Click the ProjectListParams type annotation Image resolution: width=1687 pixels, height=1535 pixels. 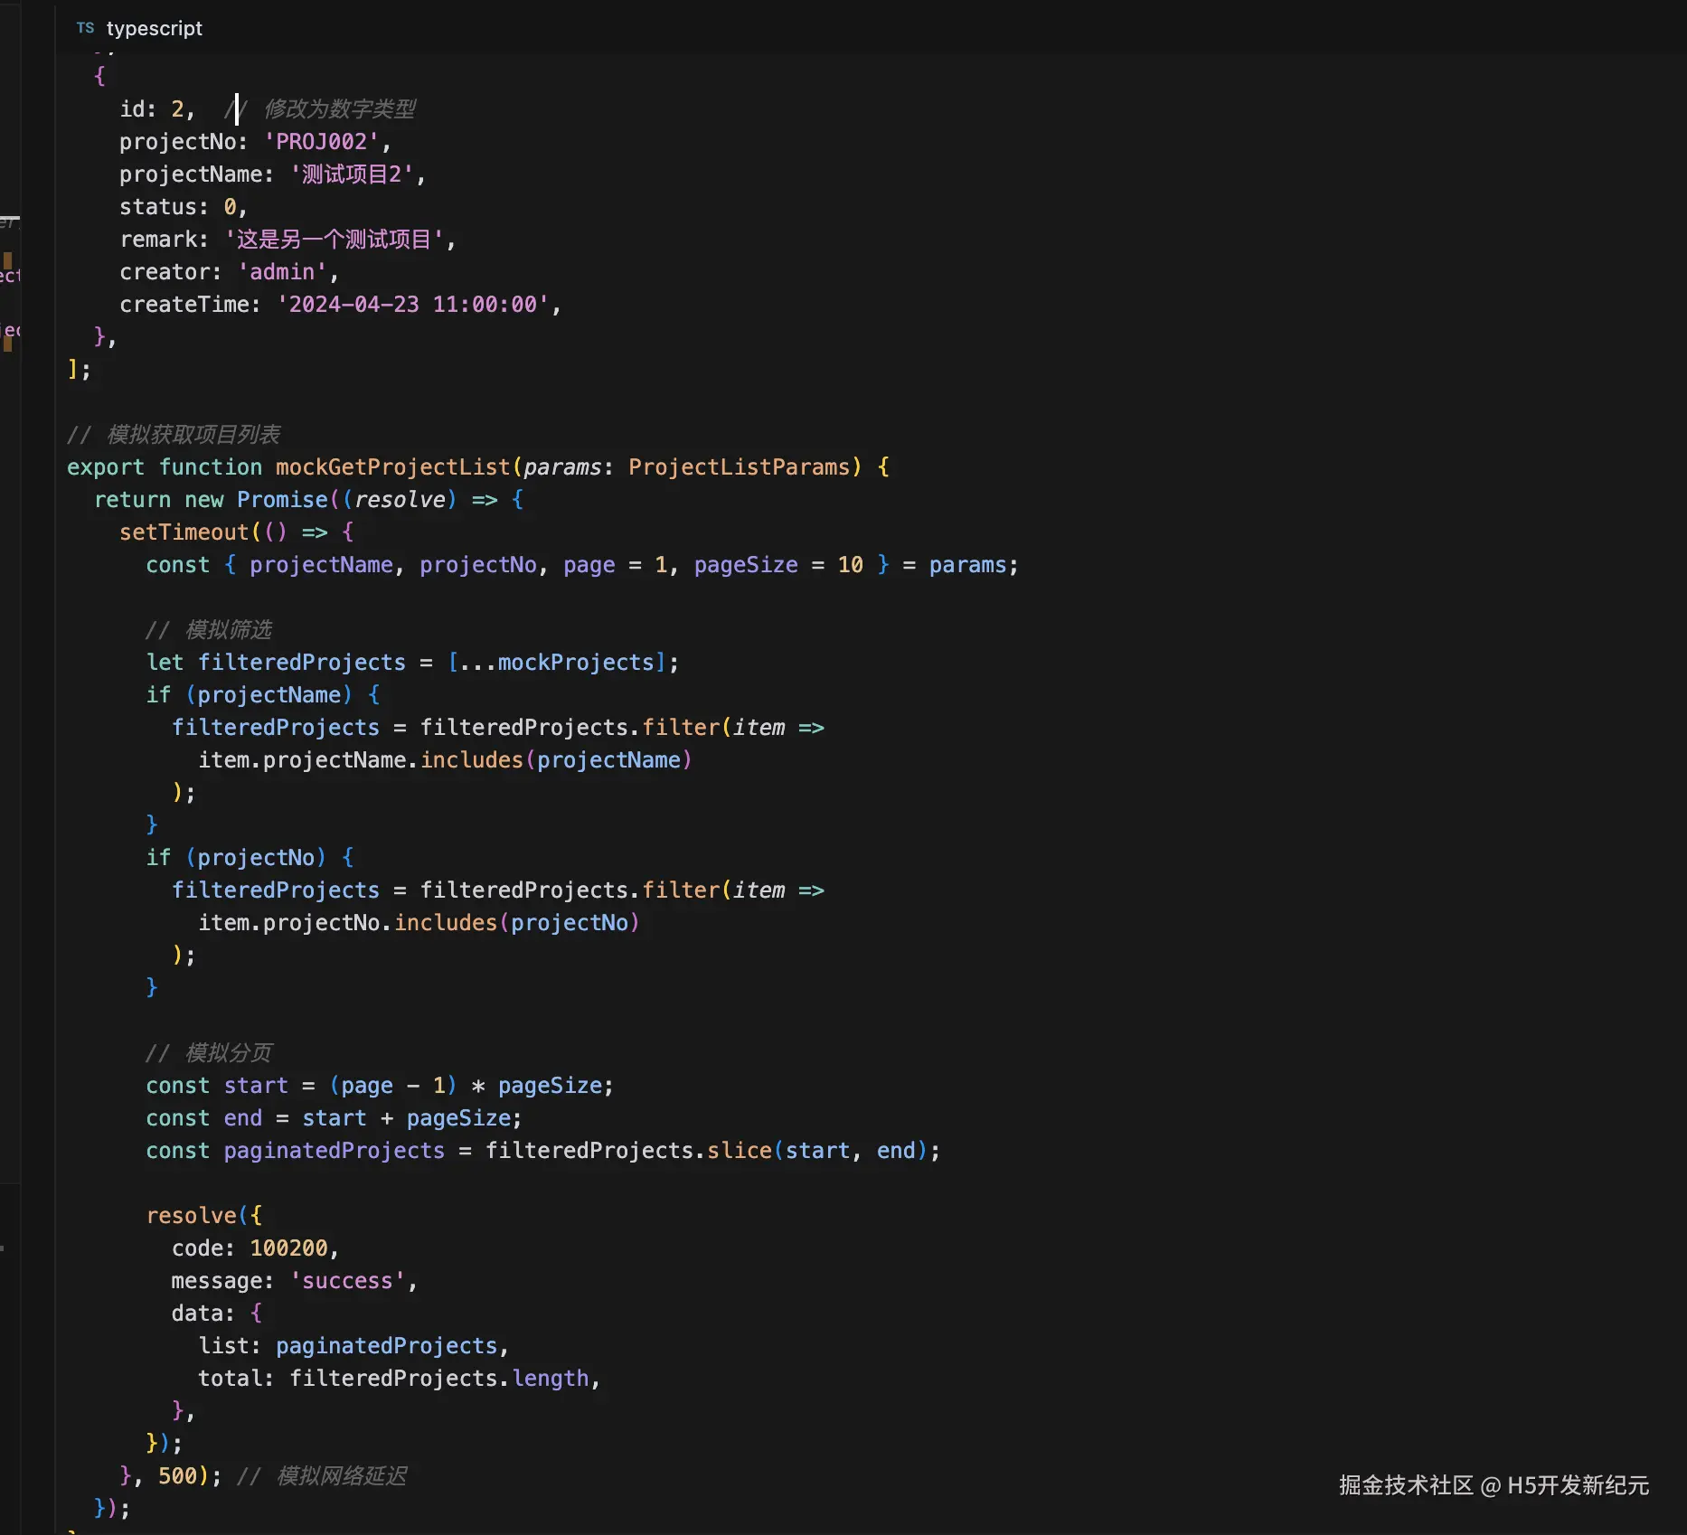[x=740, y=467]
